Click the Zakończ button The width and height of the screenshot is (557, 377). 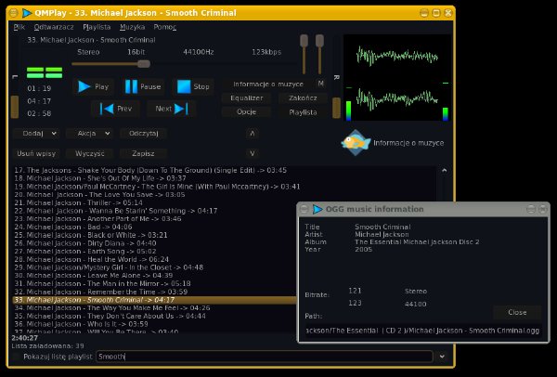(303, 98)
